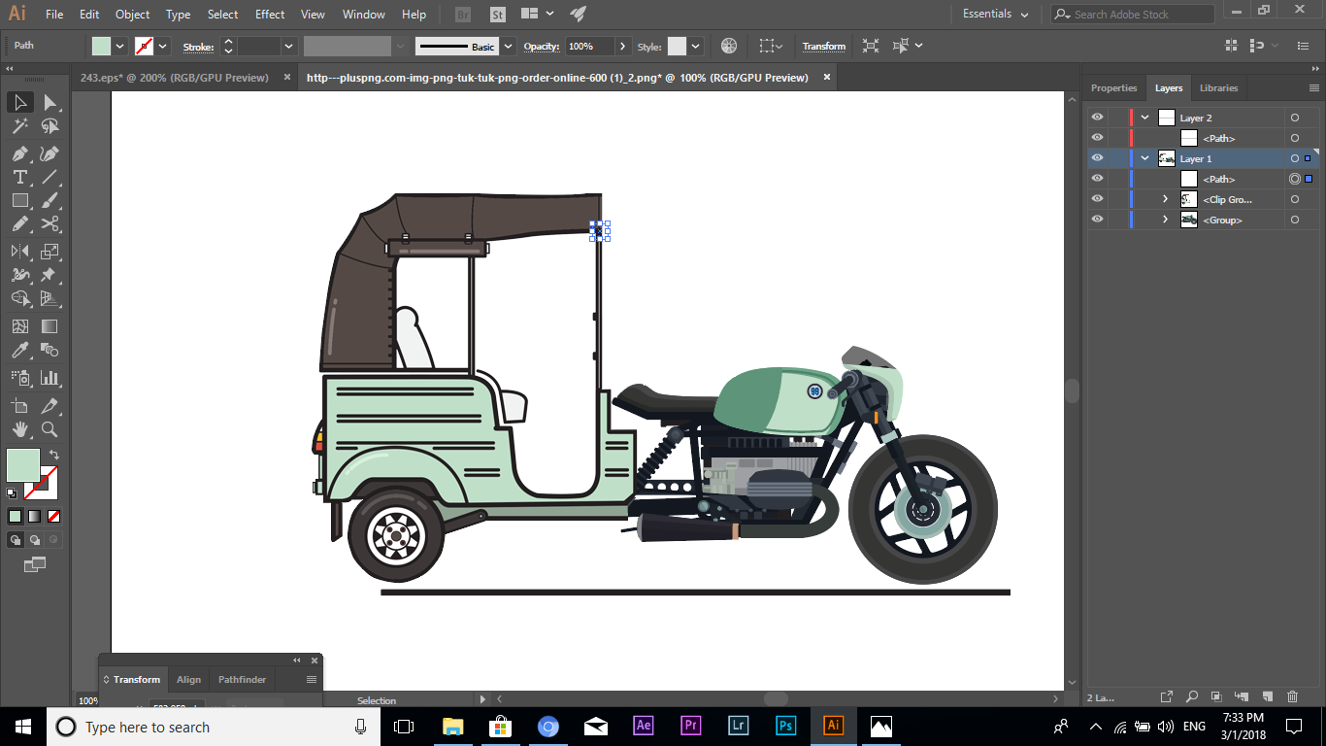Viewport: 1326px width, 746px height.
Task: Hide the Path in Layer 1
Action: coord(1096,178)
